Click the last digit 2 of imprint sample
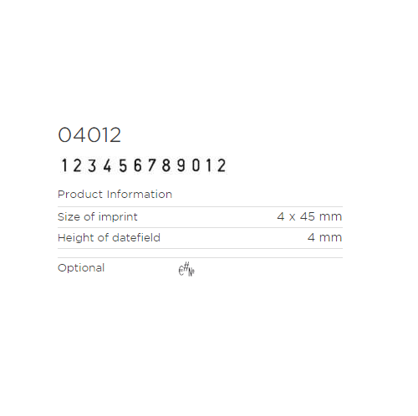Viewport: 418px width, 416px height. 222,165
